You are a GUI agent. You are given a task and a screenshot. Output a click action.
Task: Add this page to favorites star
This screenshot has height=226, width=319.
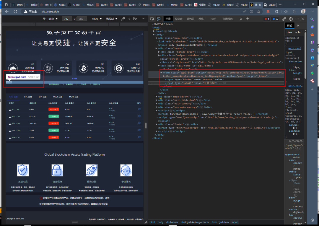coord(258,12)
